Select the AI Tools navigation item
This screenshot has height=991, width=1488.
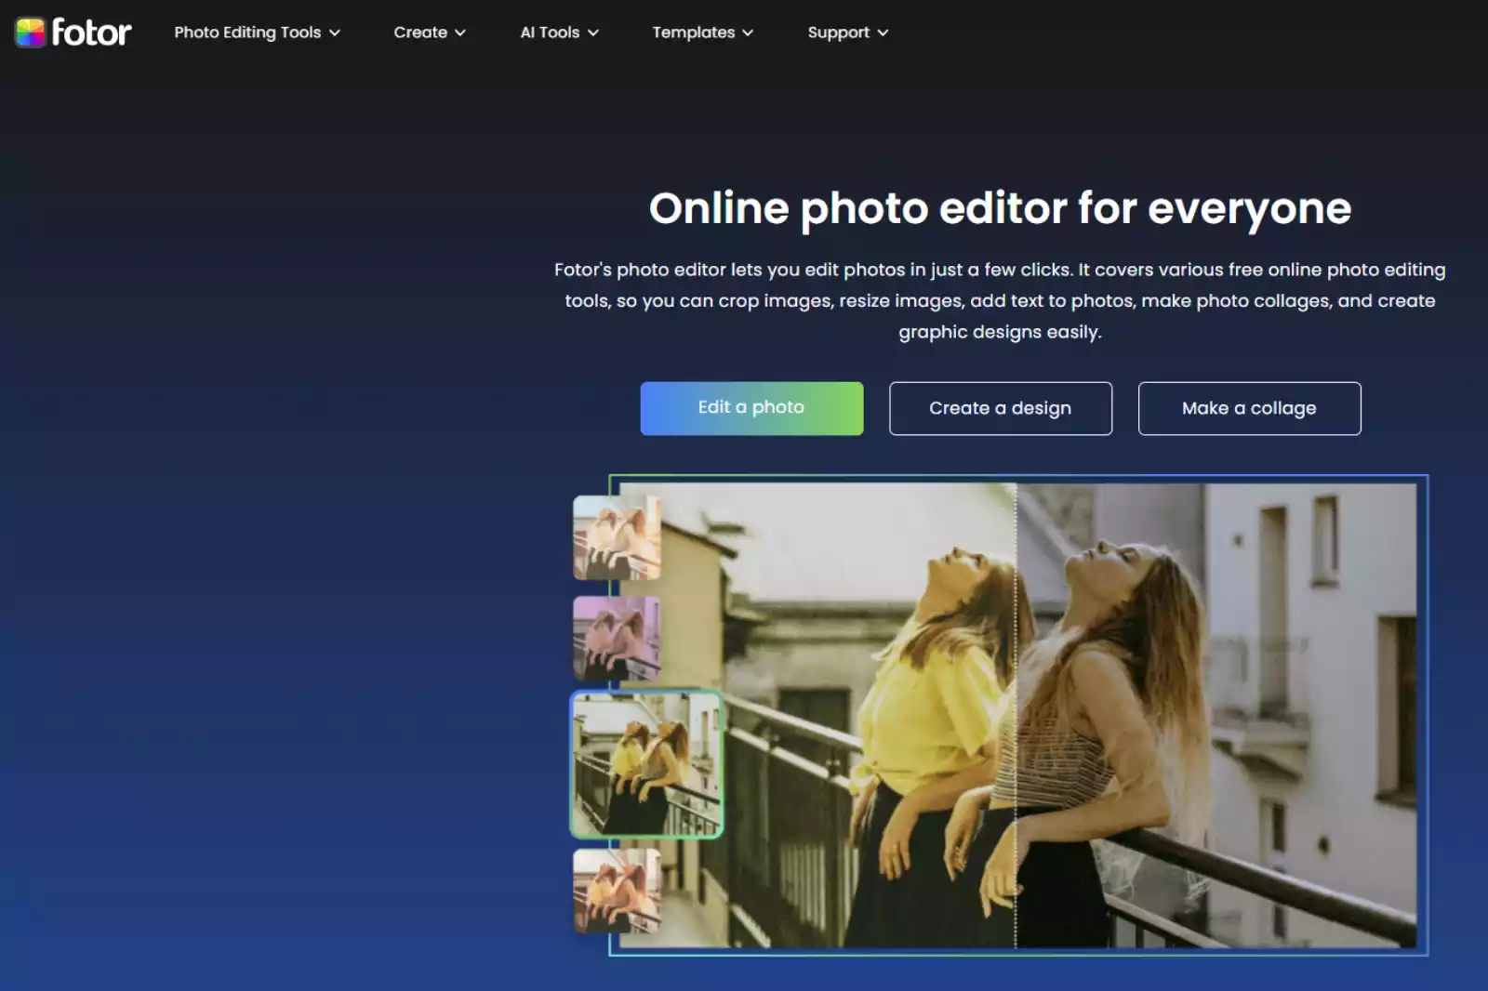[549, 33]
